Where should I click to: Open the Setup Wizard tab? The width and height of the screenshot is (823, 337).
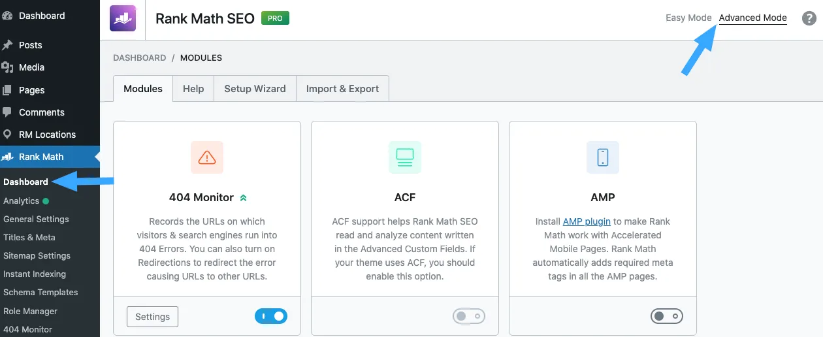pos(255,89)
